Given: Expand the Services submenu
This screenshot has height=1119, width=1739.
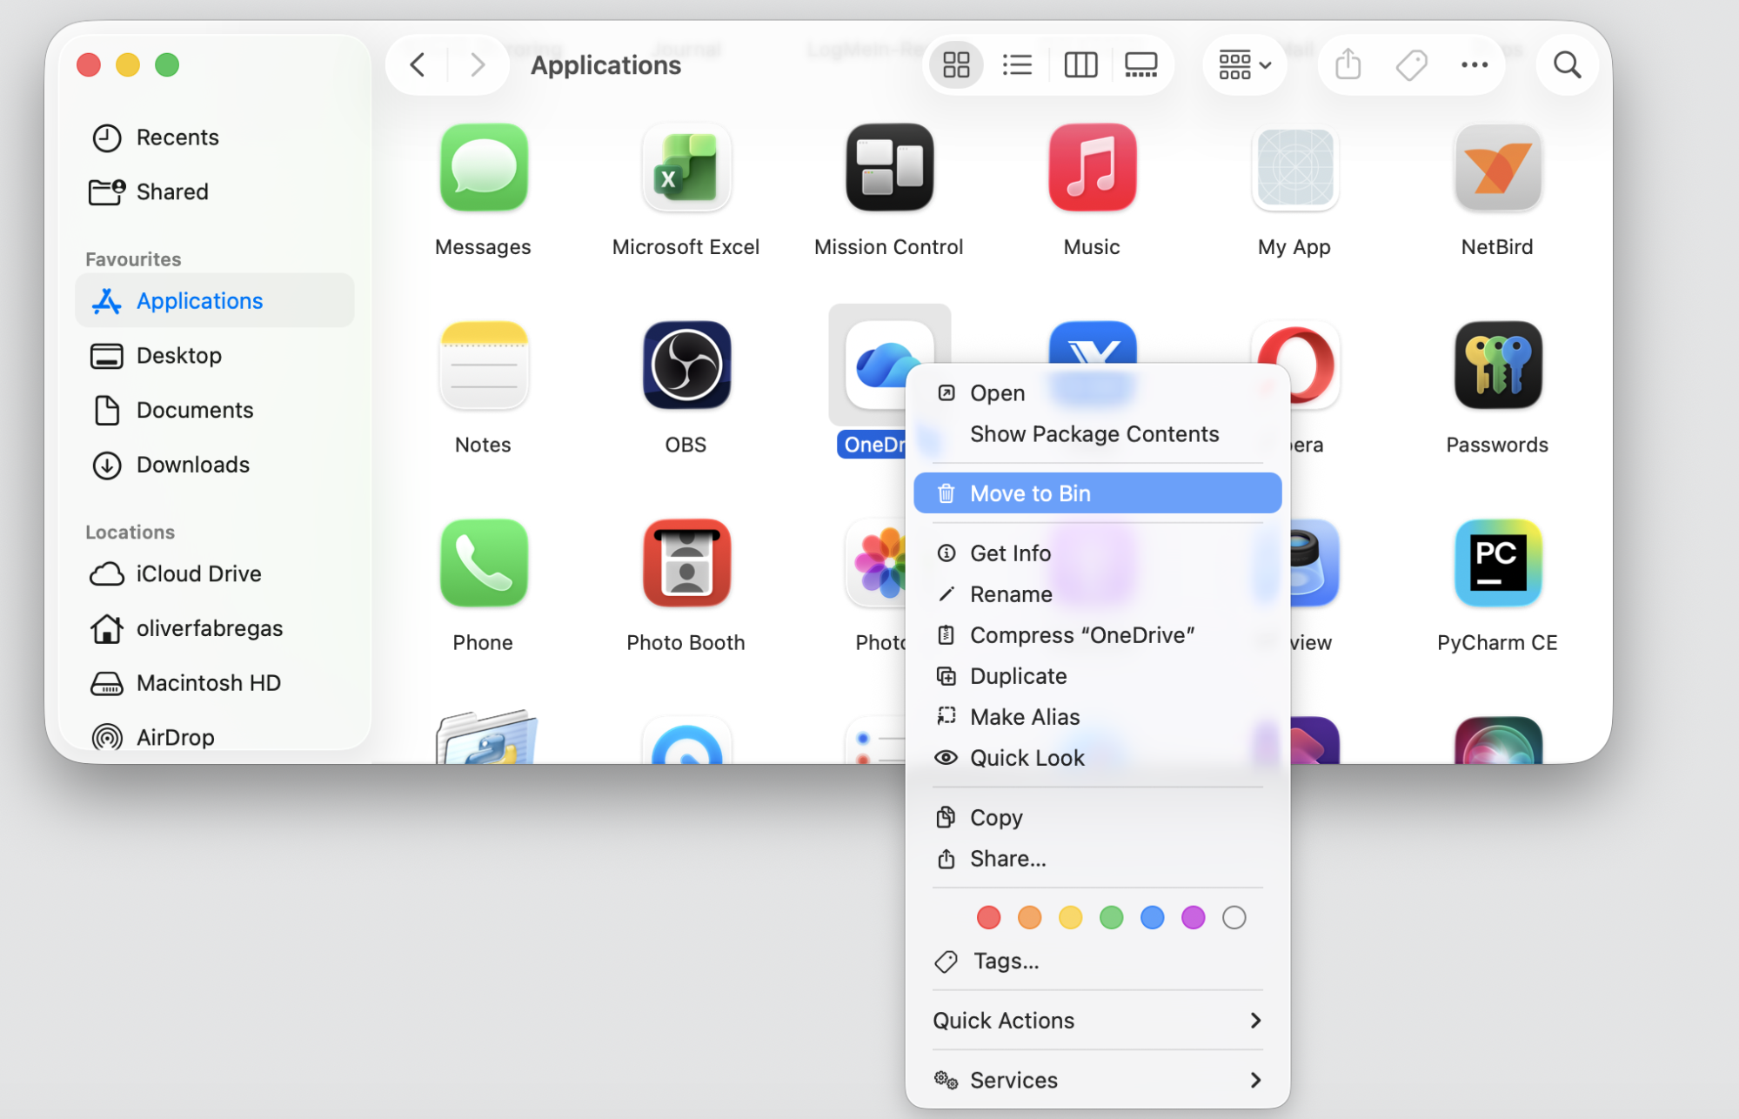Looking at the screenshot, I should [1097, 1081].
